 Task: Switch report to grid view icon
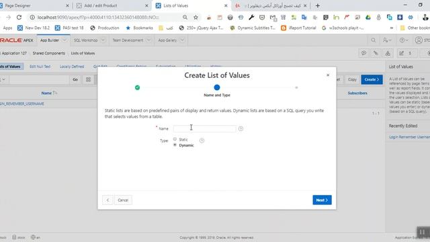(88, 79)
